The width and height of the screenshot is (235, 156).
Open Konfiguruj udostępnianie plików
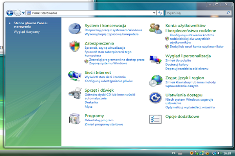(x=108, y=81)
